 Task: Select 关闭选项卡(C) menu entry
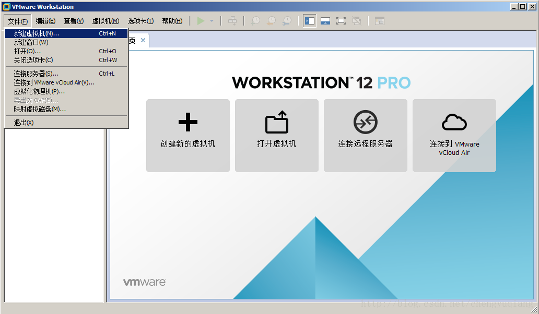point(66,60)
